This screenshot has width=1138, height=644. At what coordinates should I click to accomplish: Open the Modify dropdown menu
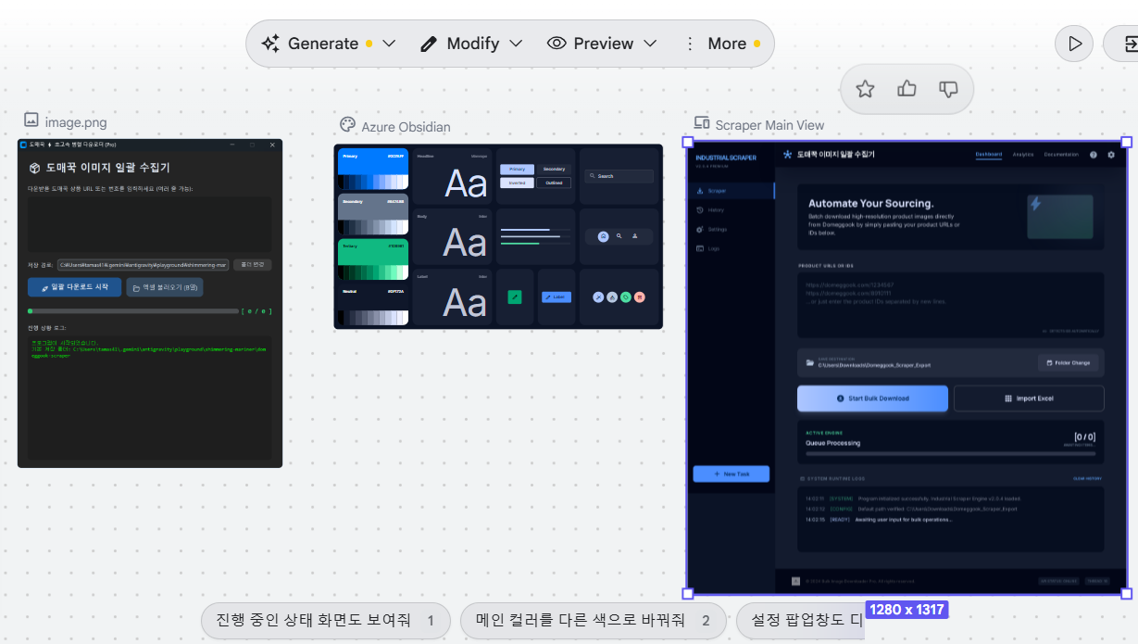(471, 44)
